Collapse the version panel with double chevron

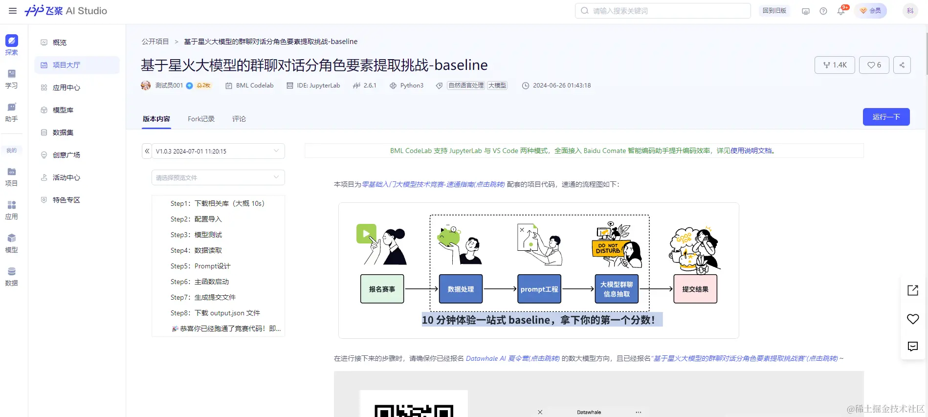coord(147,151)
